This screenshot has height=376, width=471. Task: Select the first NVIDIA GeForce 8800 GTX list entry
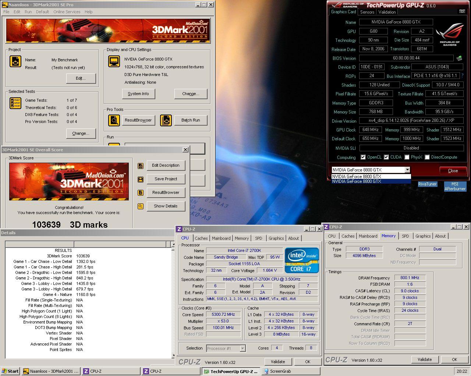[x=371, y=177]
